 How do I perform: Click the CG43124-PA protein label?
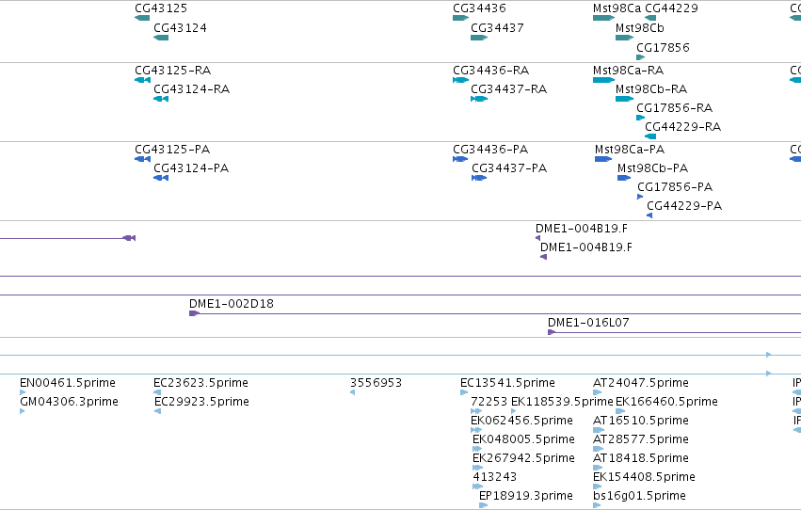(x=191, y=168)
